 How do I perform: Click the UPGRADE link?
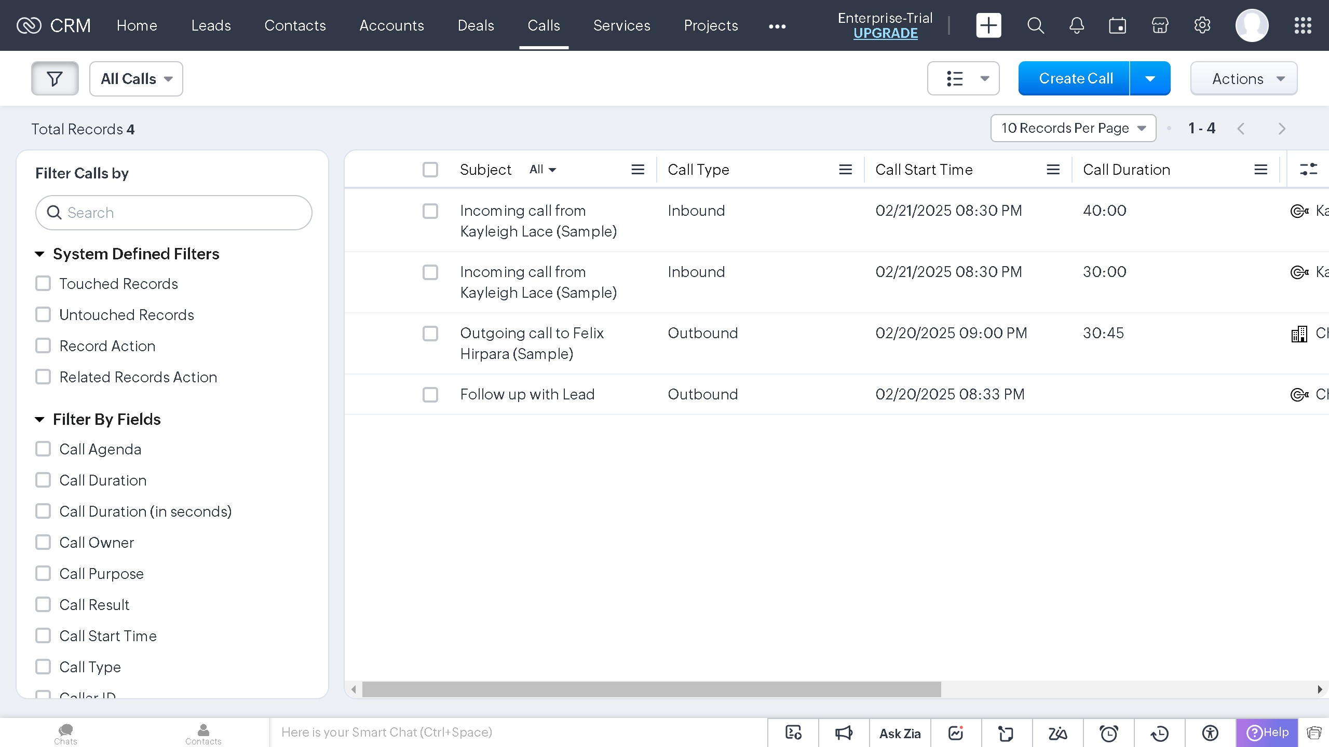(x=885, y=33)
